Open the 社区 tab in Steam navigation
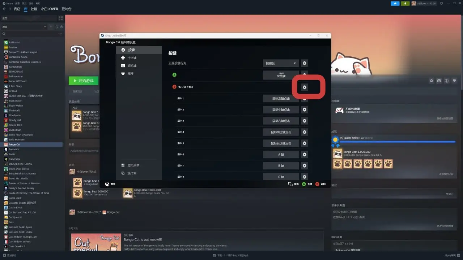Viewport: 463px width, 260px height. click(34, 9)
